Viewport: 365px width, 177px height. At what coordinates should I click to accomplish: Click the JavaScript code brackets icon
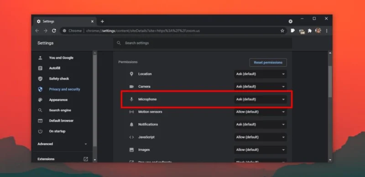131,137
